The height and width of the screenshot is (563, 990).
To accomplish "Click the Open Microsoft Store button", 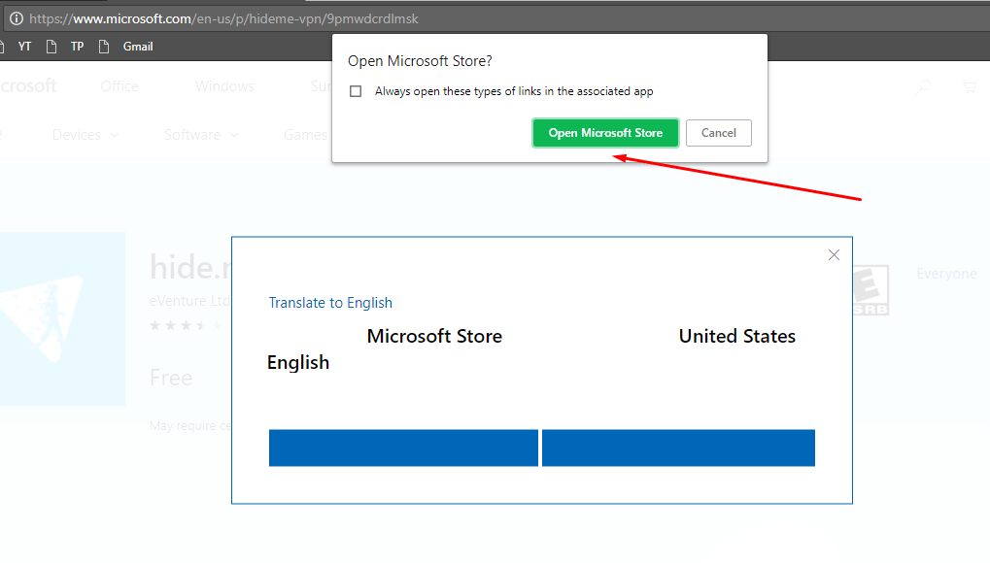I will click(x=605, y=133).
